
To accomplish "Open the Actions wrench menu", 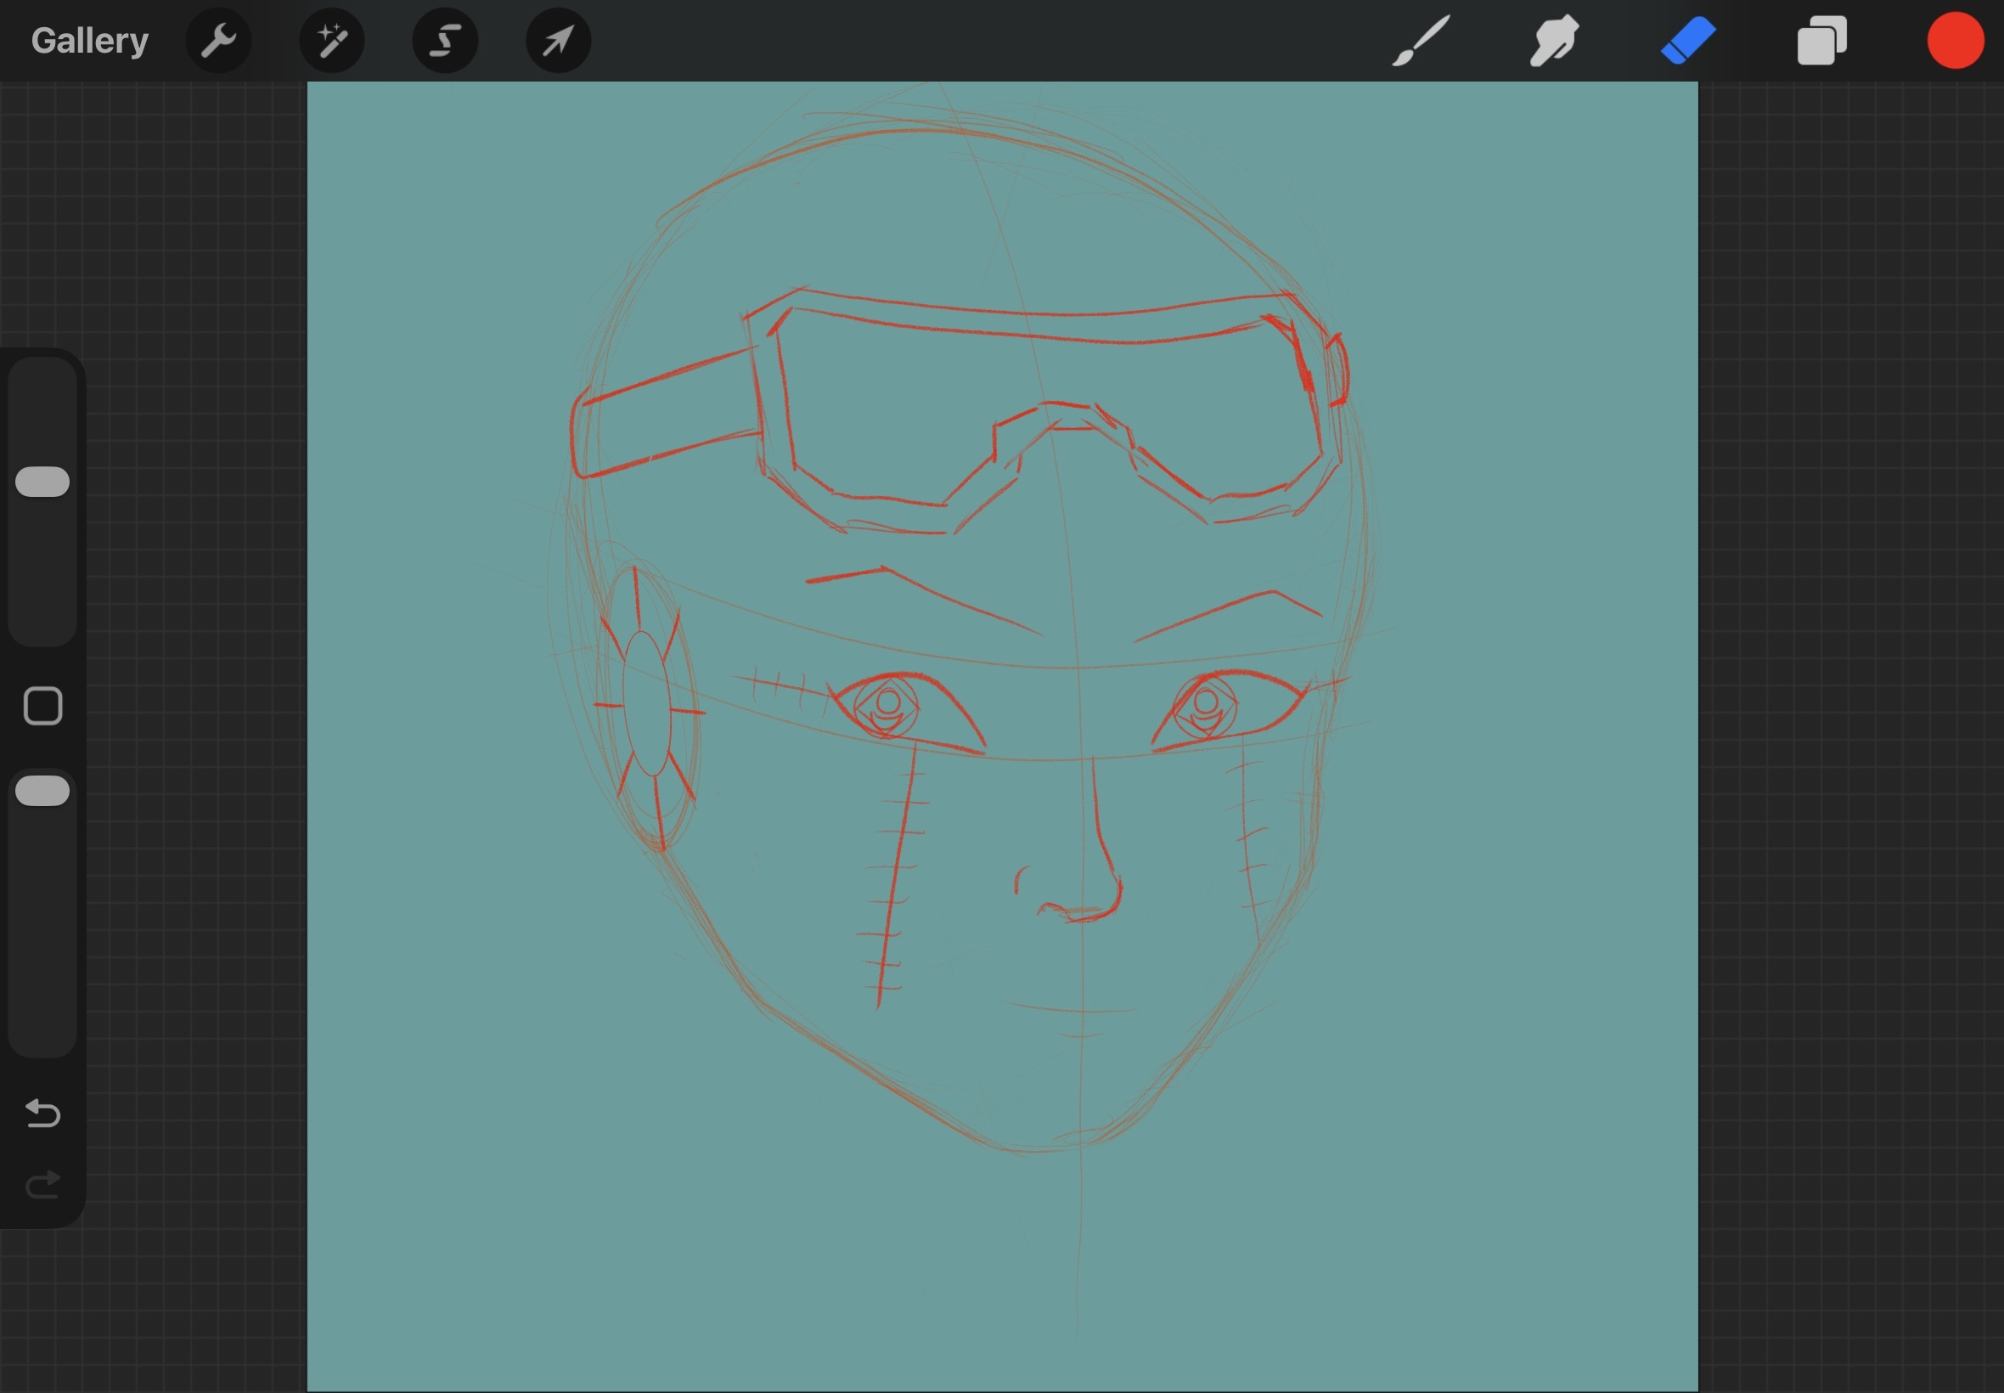I will click(x=218, y=41).
